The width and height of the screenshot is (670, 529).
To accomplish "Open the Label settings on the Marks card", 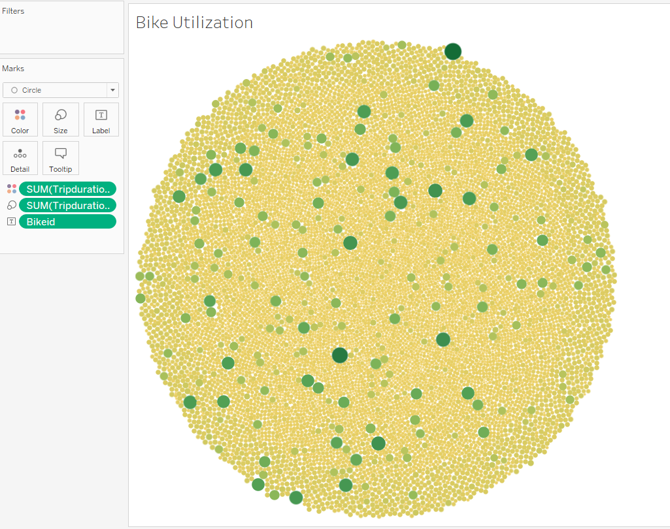I will tap(101, 119).
